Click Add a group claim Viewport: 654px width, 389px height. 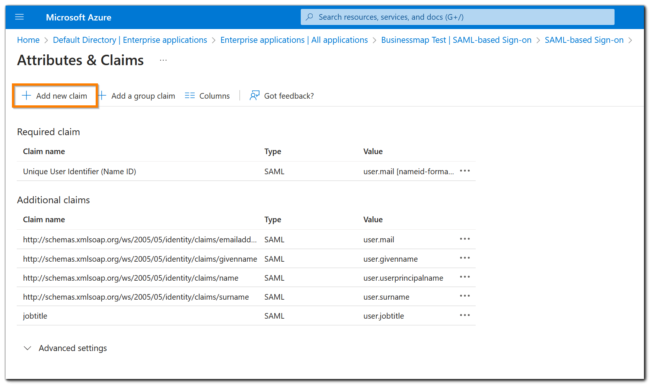(137, 96)
